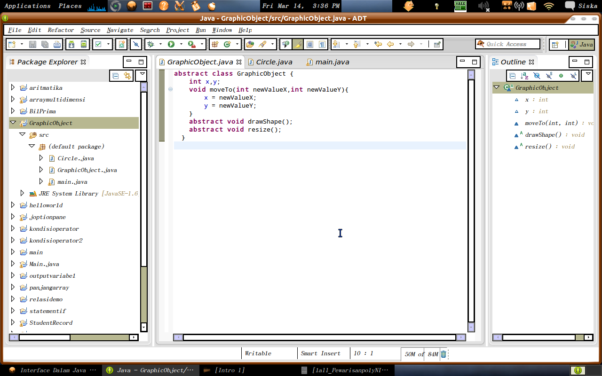This screenshot has height=376, width=602.
Task: Run garbage collection via the status bar trash icon
Action: (443, 354)
